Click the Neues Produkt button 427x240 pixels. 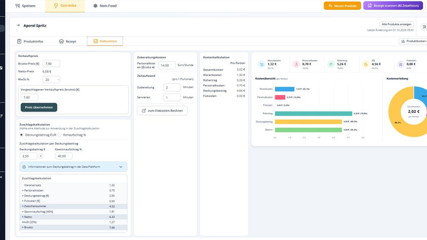[342, 6]
